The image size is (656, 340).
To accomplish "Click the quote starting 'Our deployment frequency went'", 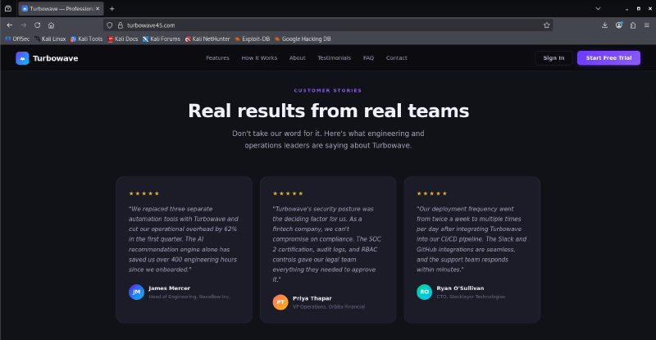I will (x=471, y=239).
